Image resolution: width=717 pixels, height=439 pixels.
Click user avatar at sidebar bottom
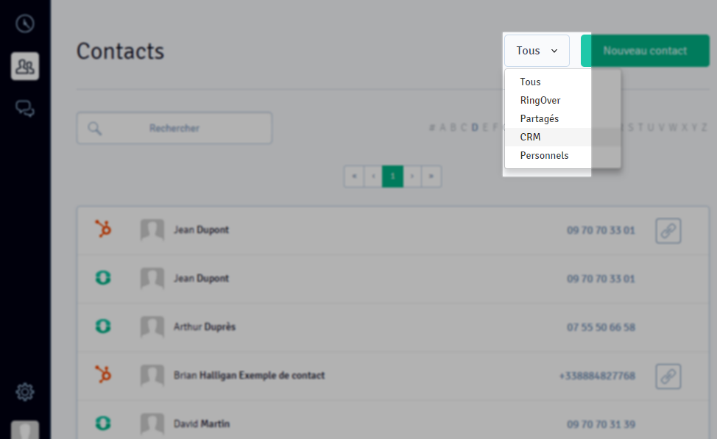point(25,430)
